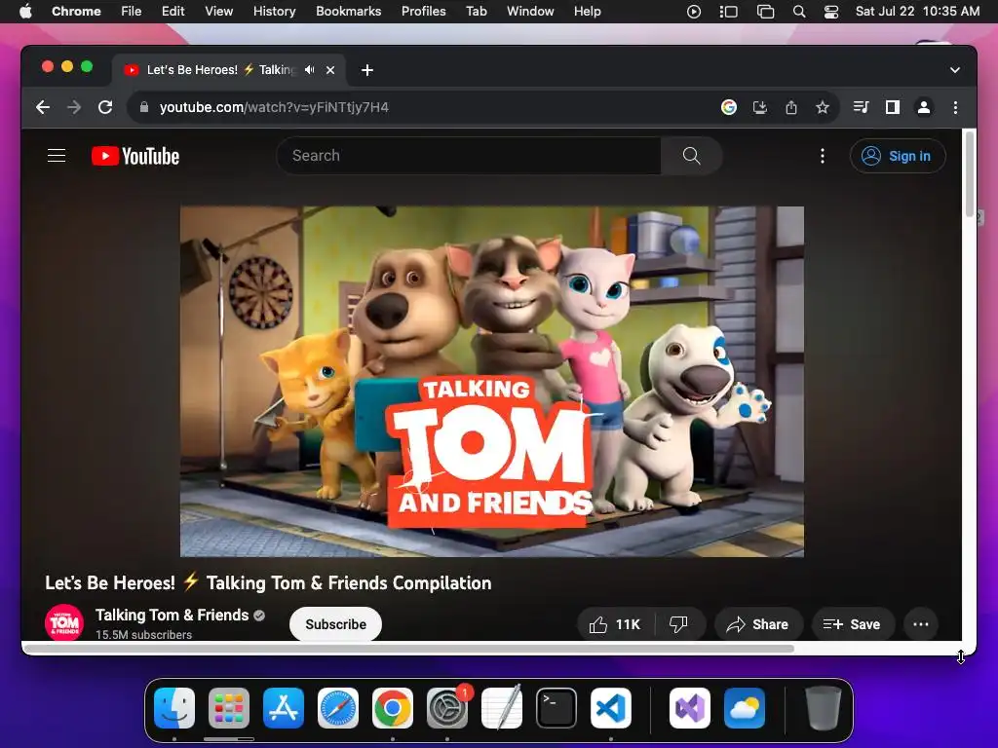Subscribe to Talking Tom & Friends
Viewport: 998px width, 748px height.
click(335, 624)
